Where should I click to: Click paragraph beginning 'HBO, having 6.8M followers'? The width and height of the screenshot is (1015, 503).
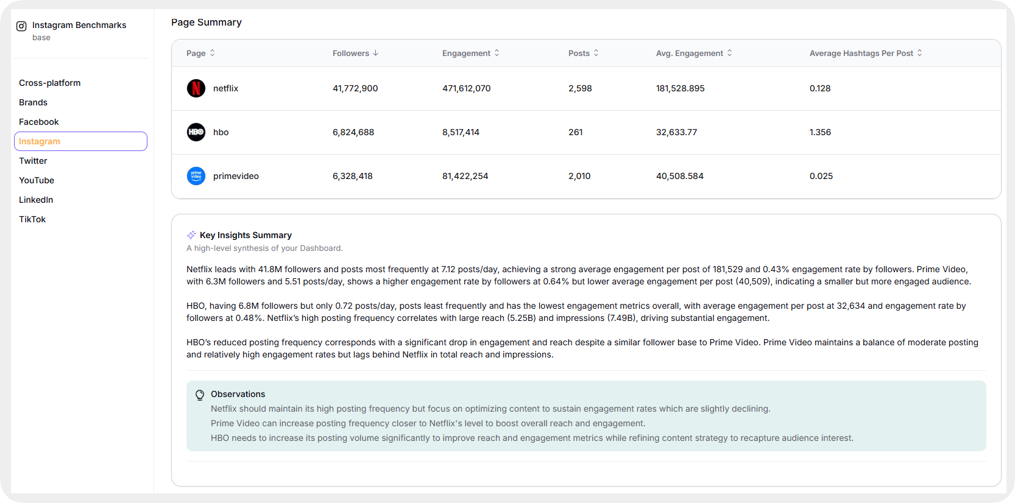coord(576,312)
